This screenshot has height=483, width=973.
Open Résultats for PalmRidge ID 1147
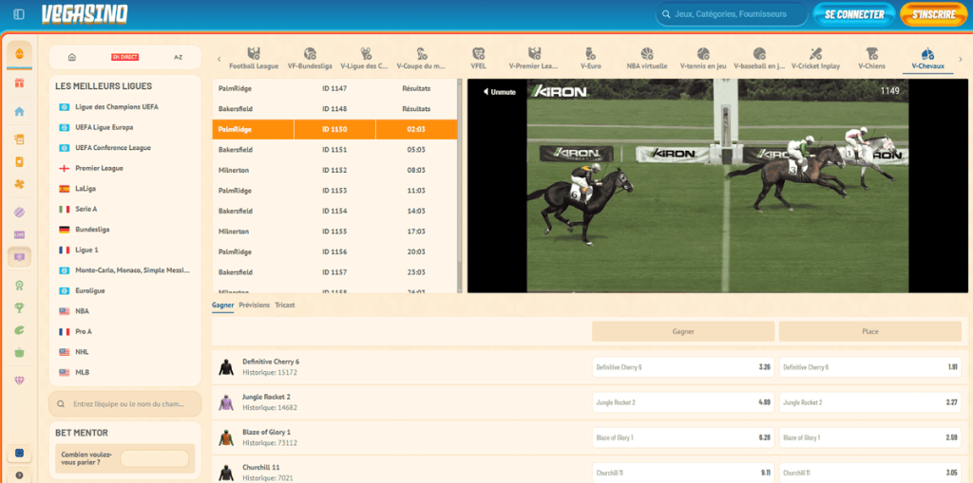(416, 88)
